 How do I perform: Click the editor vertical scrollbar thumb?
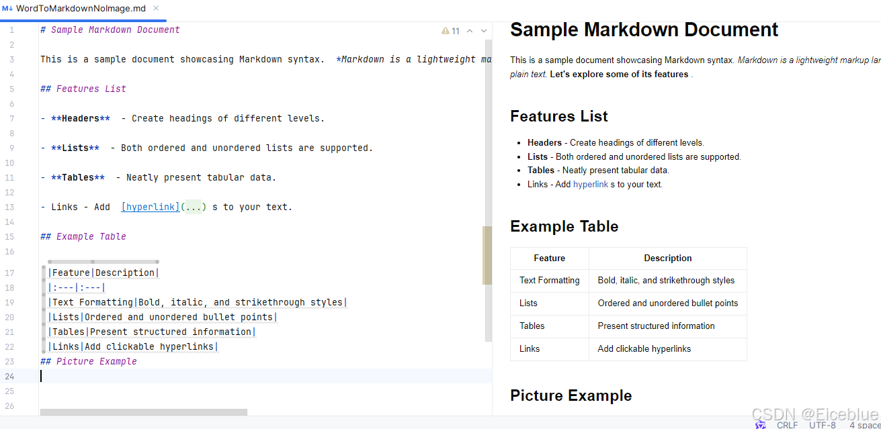[x=487, y=255]
